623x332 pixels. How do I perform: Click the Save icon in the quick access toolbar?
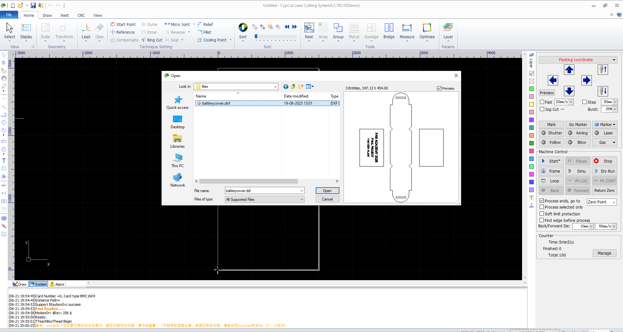click(33, 6)
